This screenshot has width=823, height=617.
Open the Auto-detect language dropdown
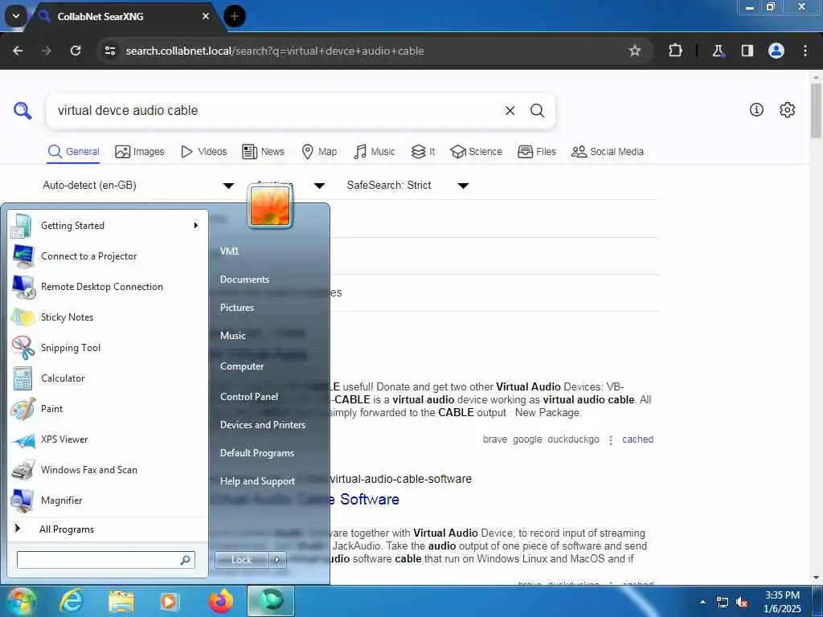(x=138, y=186)
